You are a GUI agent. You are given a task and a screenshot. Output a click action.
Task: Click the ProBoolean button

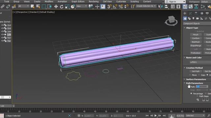[x=196, y=53]
